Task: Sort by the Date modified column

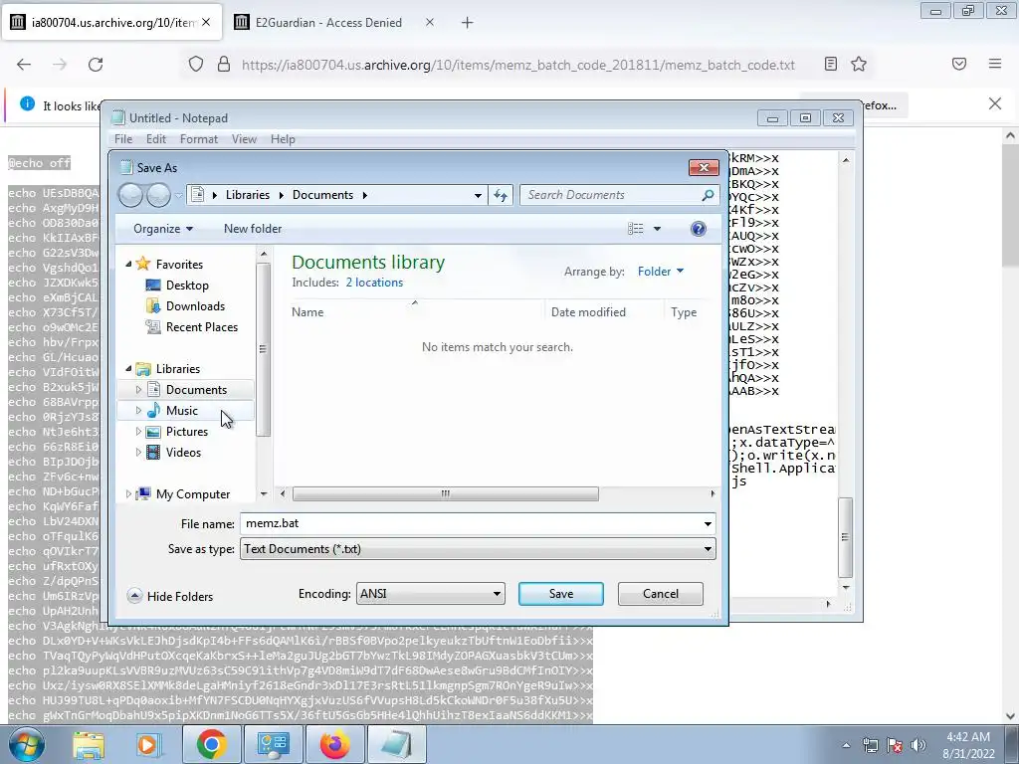Action: [588, 312]
